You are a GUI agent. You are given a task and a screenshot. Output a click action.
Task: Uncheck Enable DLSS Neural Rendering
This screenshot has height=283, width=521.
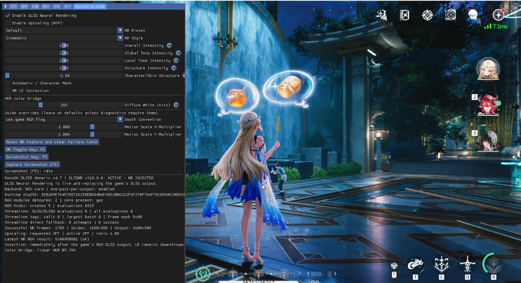[x=8, y=15]
